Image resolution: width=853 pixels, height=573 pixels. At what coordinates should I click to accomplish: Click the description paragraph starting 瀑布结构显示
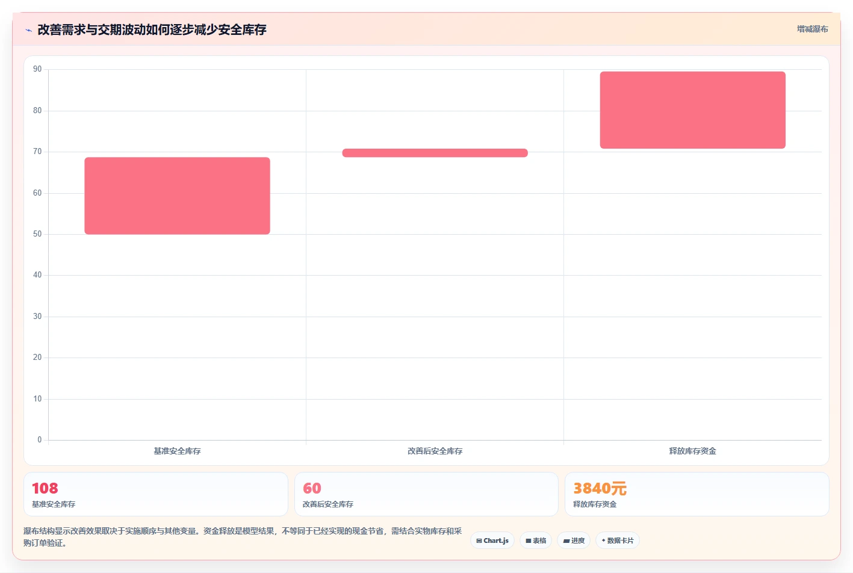[x=243, y=537]
